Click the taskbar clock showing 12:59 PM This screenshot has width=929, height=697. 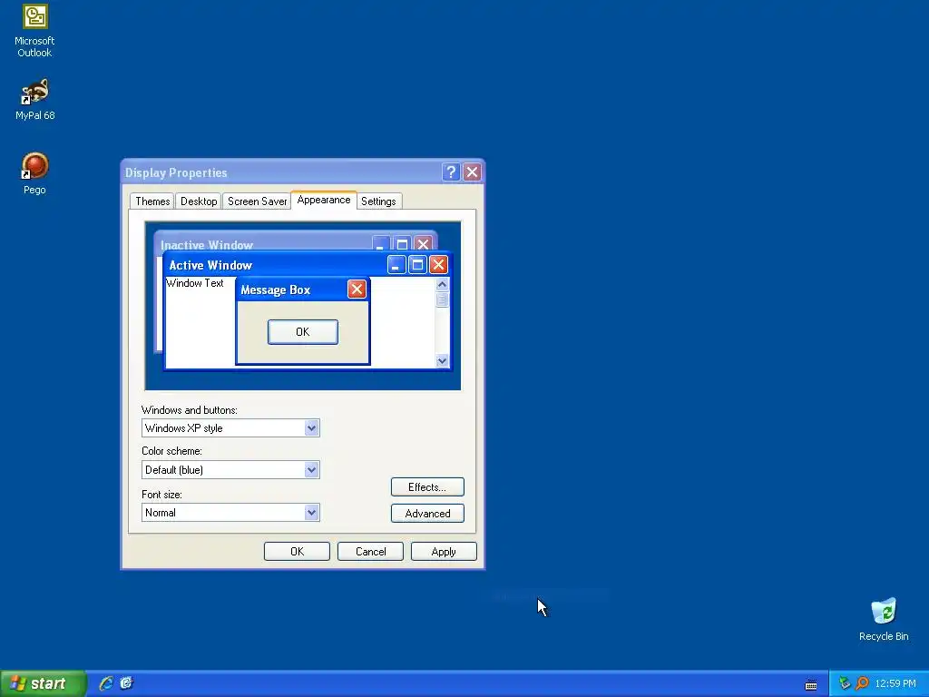pos(895,683)
